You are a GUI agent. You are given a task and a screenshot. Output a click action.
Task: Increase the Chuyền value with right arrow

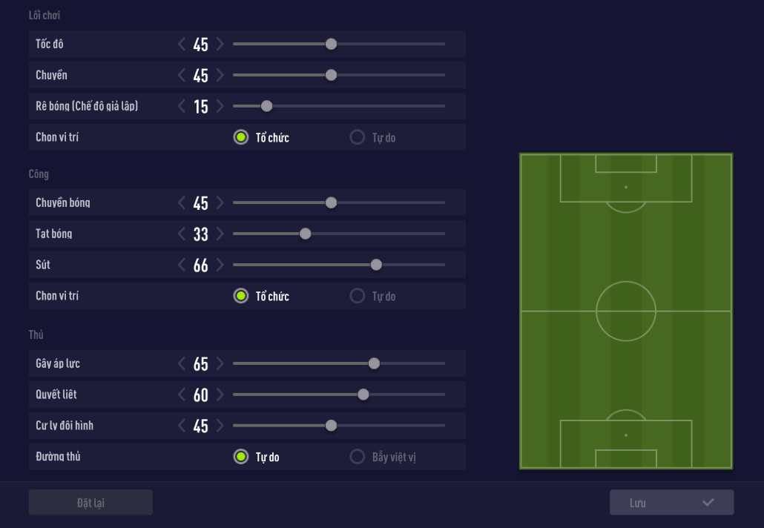pos(220,76)
